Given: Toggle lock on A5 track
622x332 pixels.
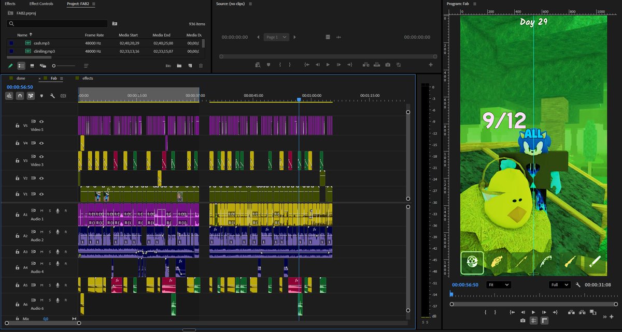Looking at the screenshot, I should coord(17,284).
